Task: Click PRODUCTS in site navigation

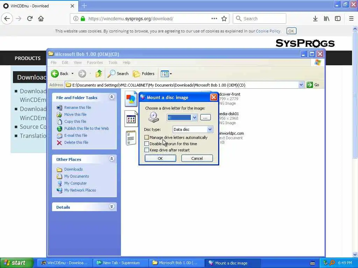Action: 28,58
